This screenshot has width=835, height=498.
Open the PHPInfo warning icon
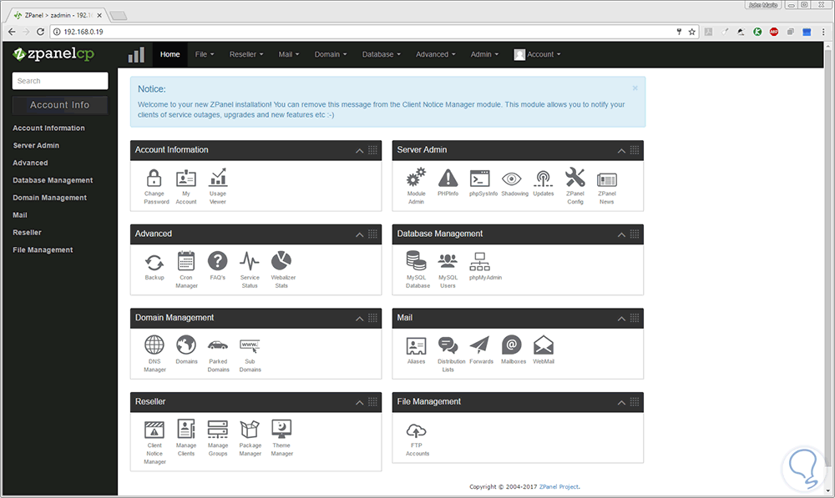[x=448, y=179]
